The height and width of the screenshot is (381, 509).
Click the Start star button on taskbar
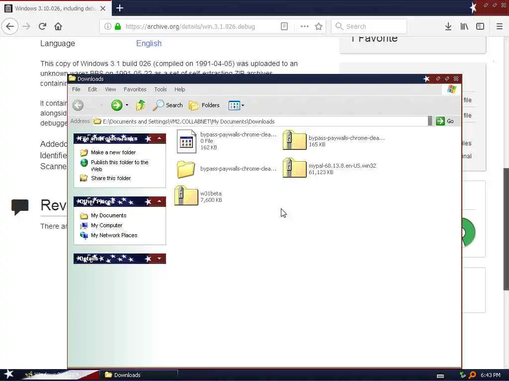click(9, 375)
